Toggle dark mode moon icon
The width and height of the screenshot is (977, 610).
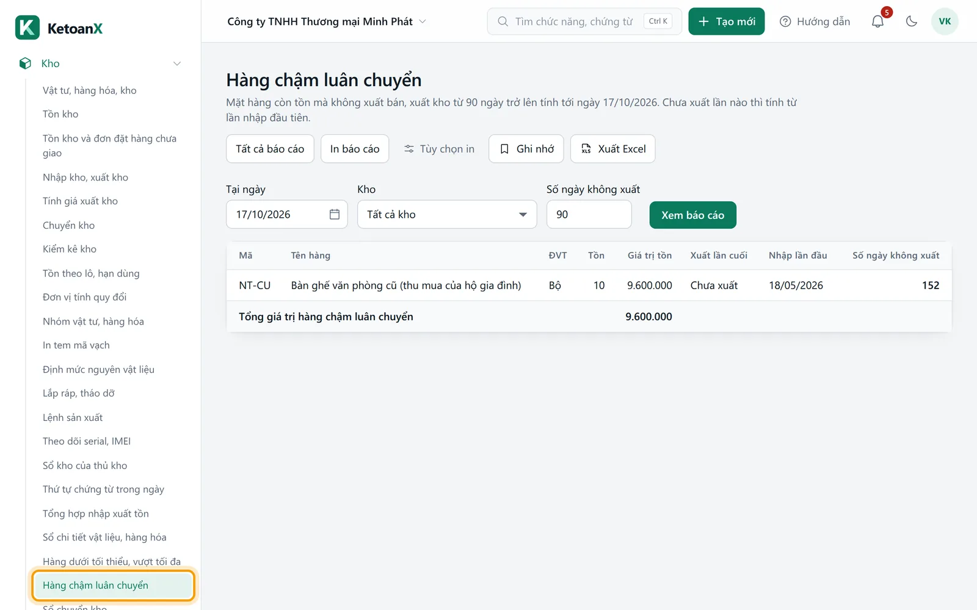point(912,21)
